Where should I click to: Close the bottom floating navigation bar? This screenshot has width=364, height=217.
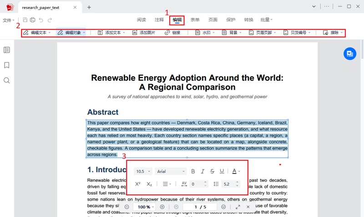tap(248, 207)
